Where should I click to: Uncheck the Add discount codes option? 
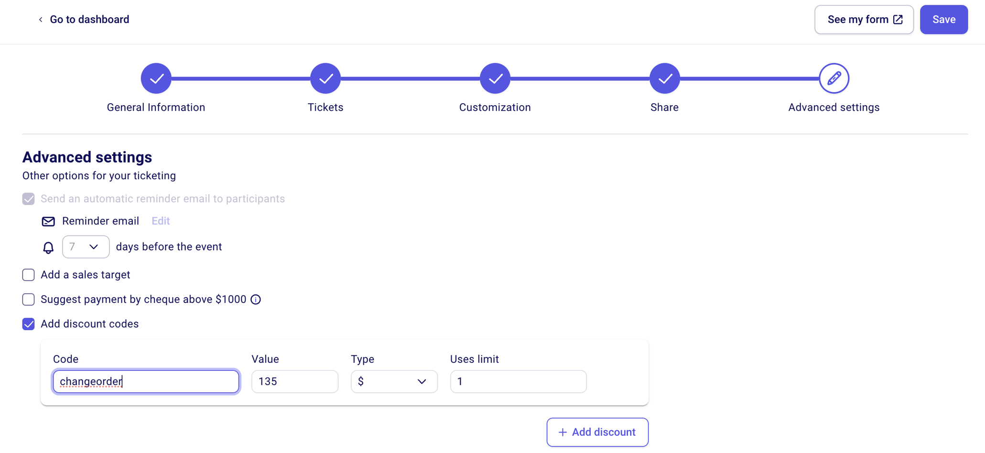28,324
